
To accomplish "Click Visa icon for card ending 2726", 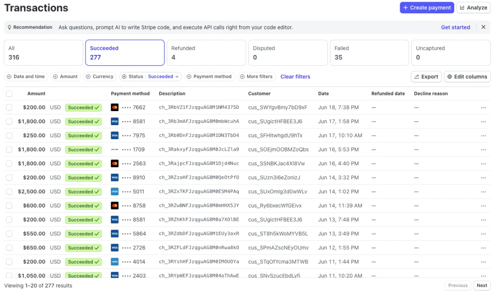I will tap(115, 248).
